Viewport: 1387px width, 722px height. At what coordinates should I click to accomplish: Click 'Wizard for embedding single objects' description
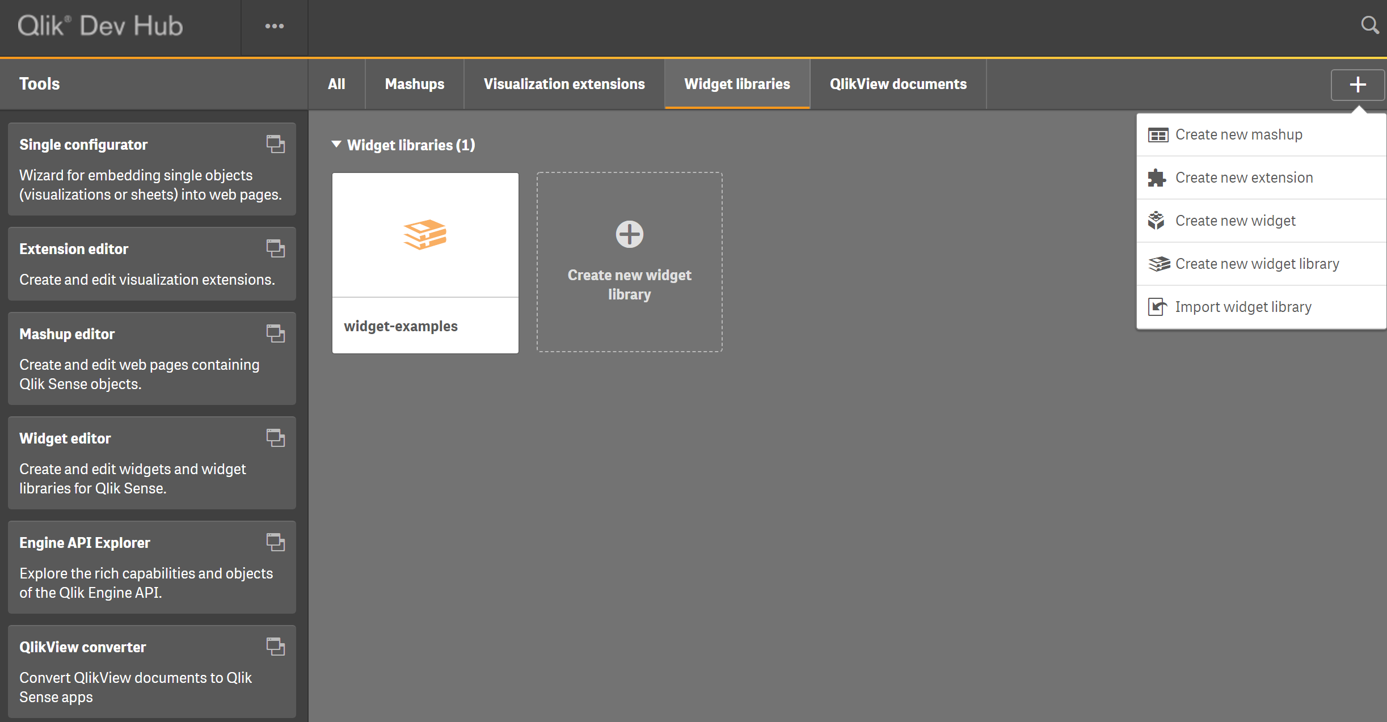click(x=150, y=185)
